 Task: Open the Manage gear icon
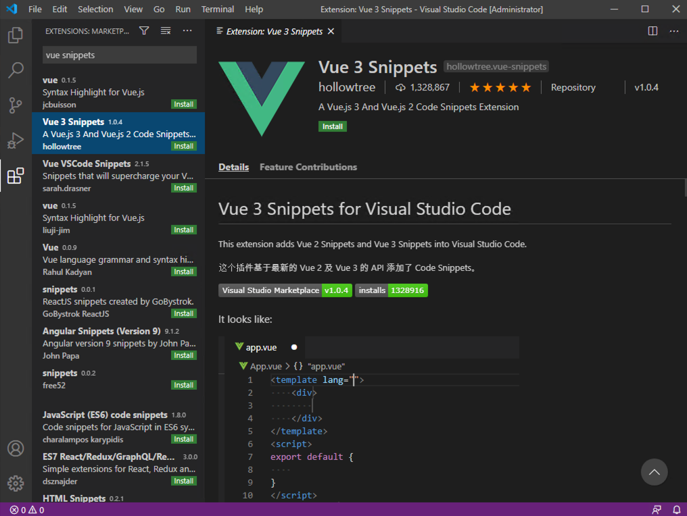(x=16, y=483)
